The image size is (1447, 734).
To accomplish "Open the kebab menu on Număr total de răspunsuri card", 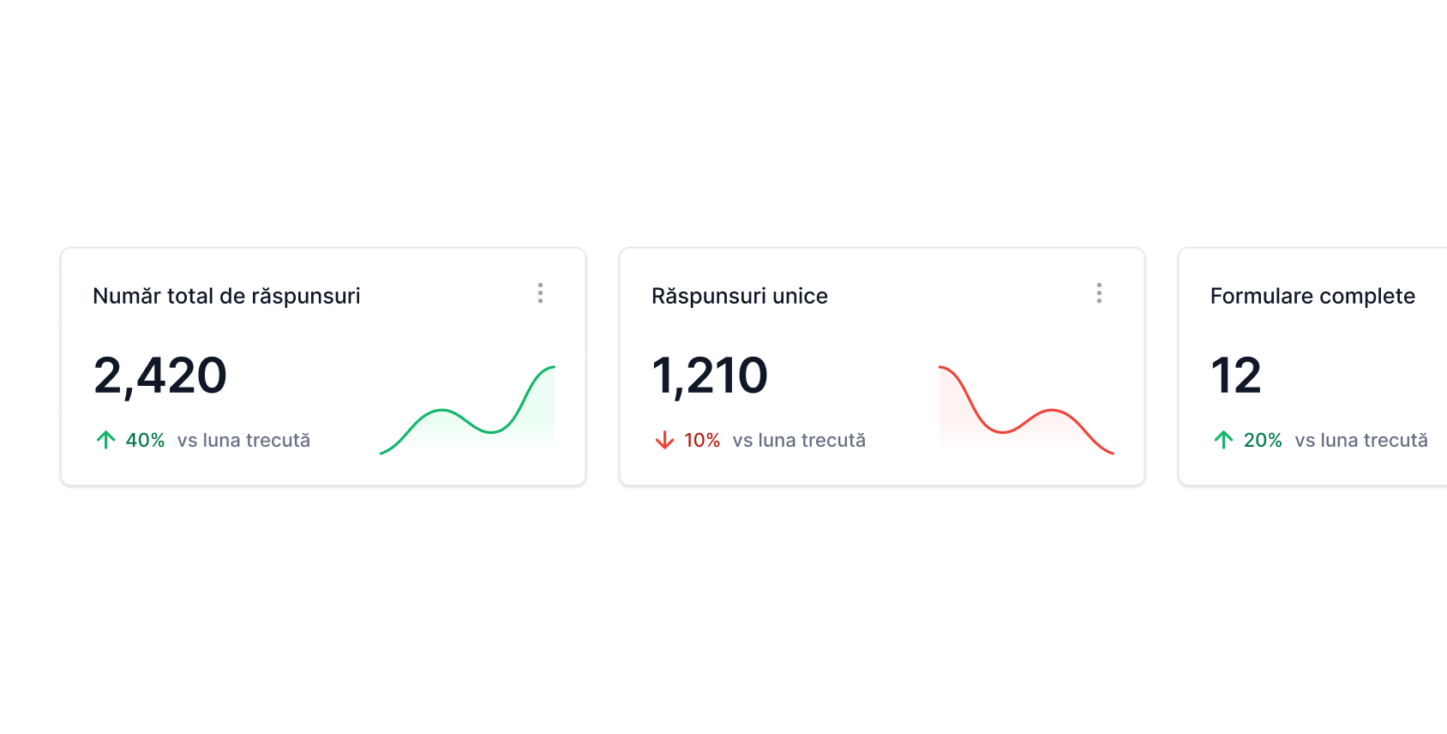I will tap(540, 293).
